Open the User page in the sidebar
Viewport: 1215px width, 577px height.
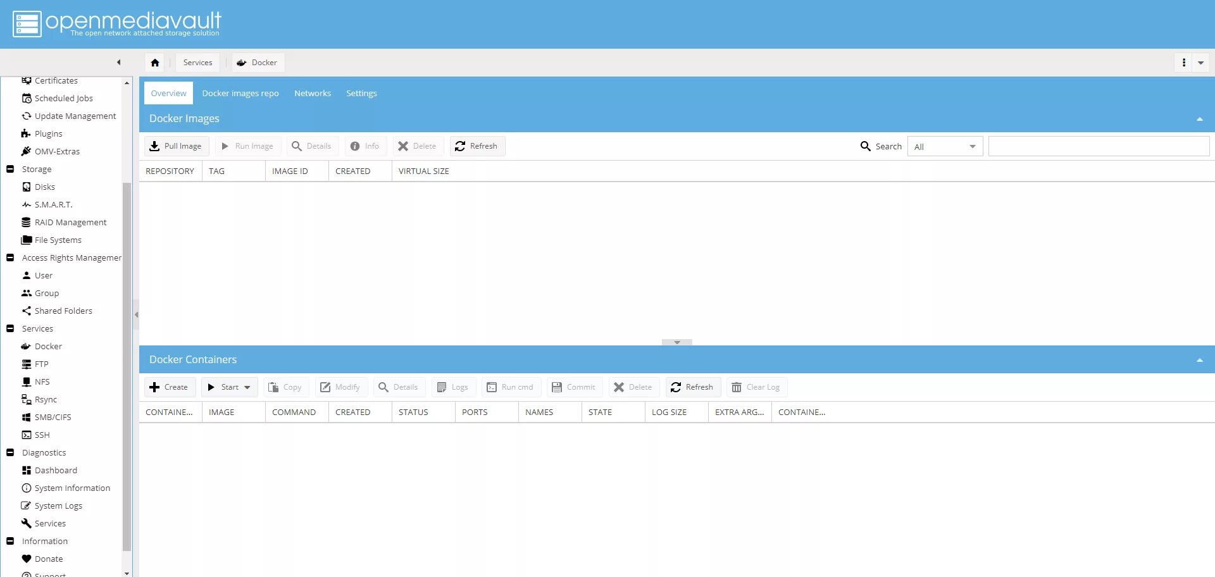click(43, 275)
